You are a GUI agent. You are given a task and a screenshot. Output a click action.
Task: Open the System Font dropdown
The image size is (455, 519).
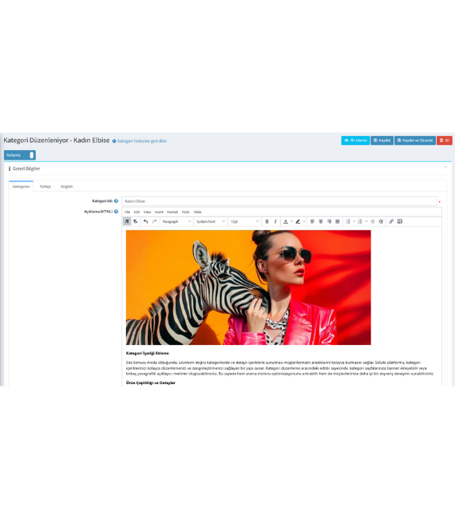[x=211, y=221]
